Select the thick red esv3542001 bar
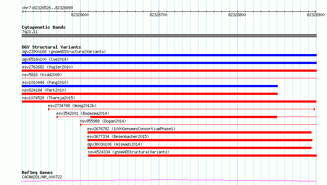This screenshot has width=327, height=185. coord(183,117)
